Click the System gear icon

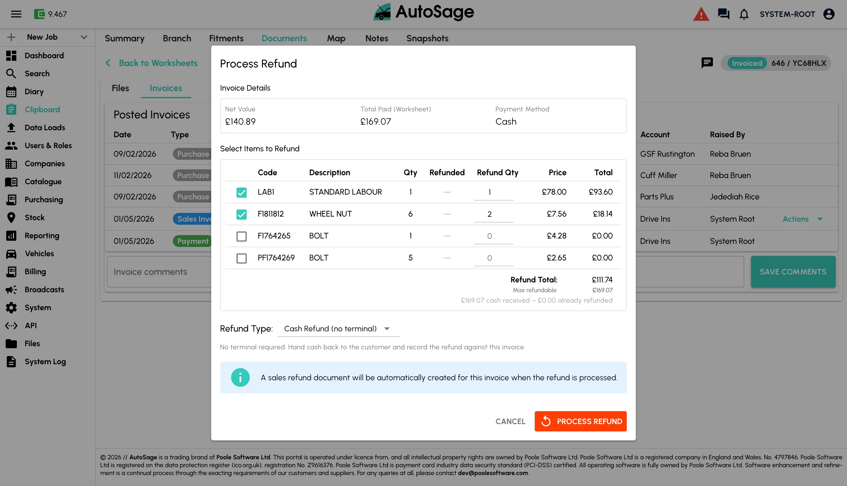pyautogui.click(x=11, y=308)
